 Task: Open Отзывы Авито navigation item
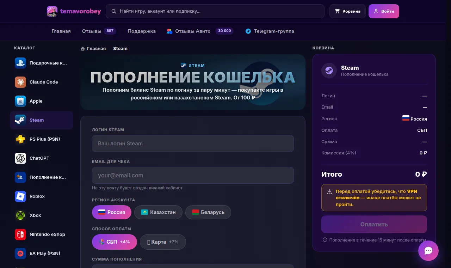[x=200, y=31]
